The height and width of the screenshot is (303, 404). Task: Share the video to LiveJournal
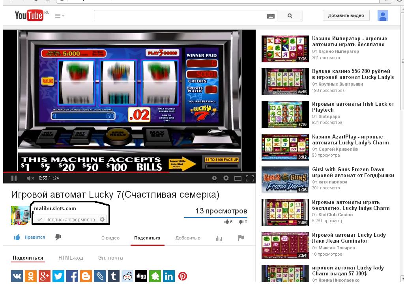pyautogui.click(x=100, y=276)
